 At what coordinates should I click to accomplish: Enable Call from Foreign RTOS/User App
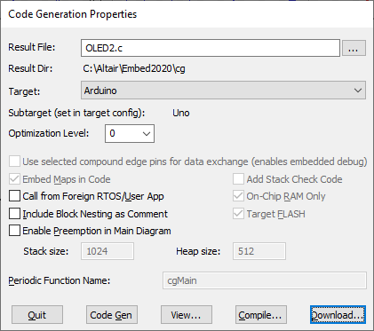[x=14, y=196]
